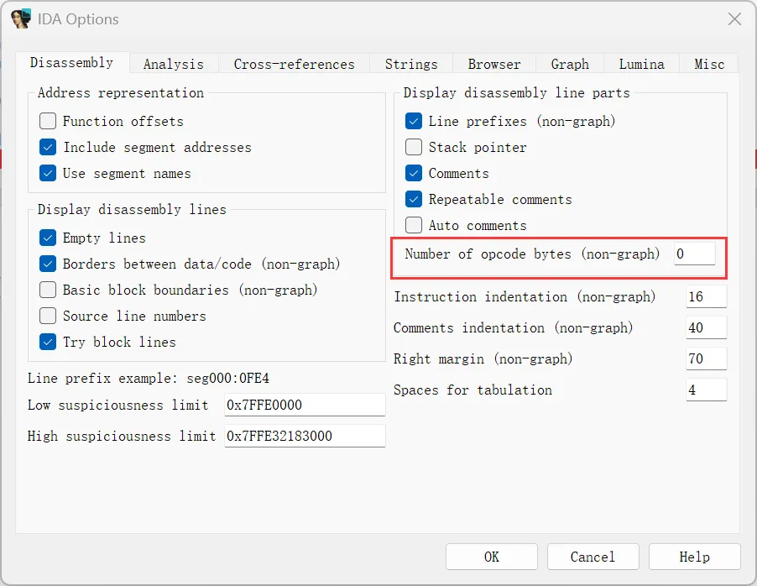Focus the Instruction indentation input field
Screen dimensions: 757x586
[706, 296]
